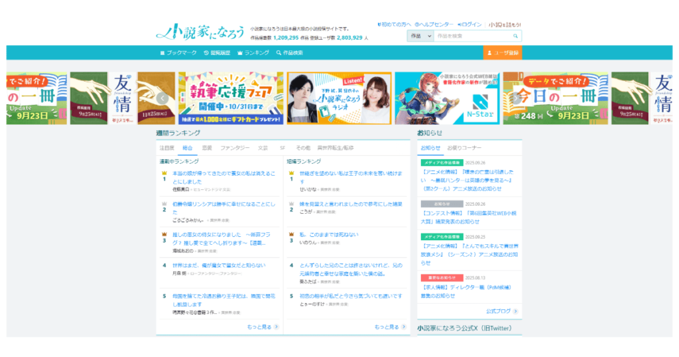Open the 執筆応援フェア banner
Screen dimensions: 679x357
(231, 98)
